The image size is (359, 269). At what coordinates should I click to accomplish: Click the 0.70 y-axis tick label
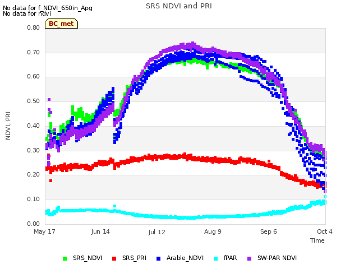[x=33, y=52]
